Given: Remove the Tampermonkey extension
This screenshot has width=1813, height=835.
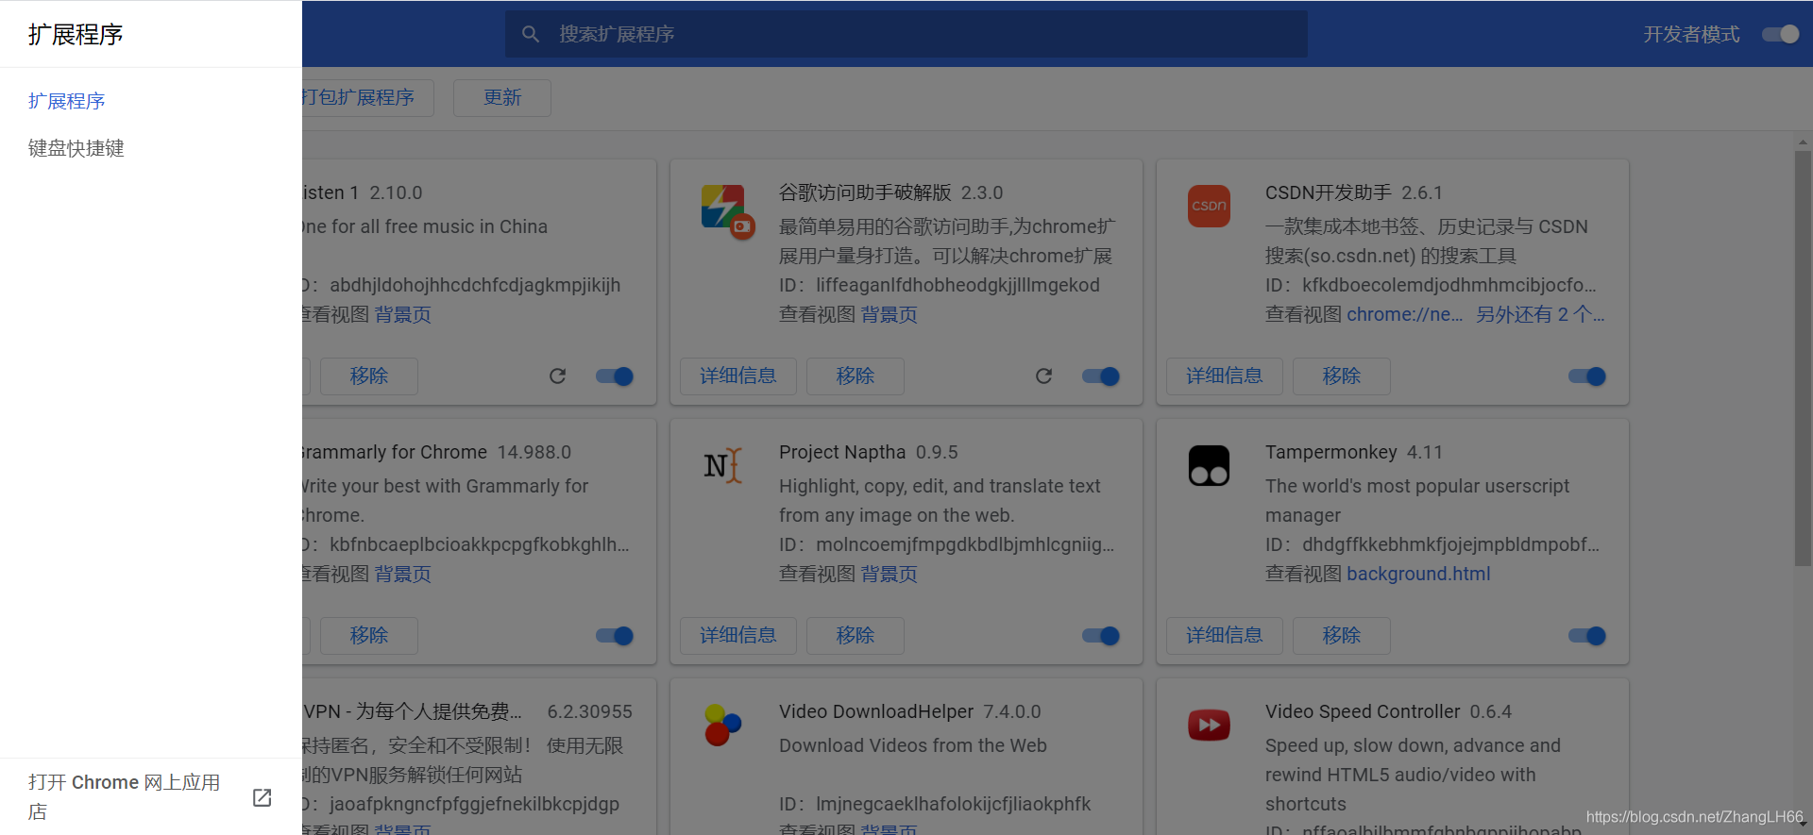Looking at the screenshot, I should (1342, 636).
